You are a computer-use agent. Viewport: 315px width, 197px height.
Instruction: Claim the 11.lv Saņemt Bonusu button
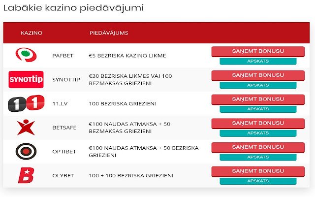pos(258,99)
